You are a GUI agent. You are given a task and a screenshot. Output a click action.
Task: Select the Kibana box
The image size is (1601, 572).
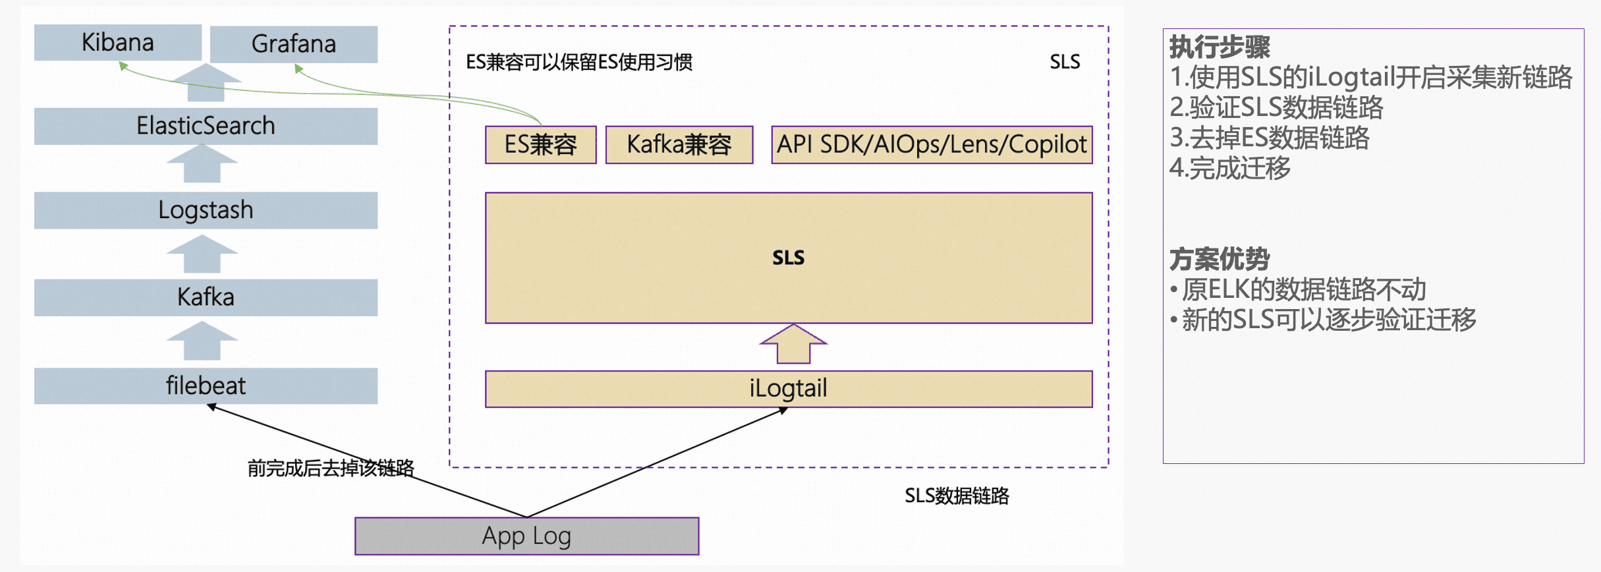(x=117, y=43)
